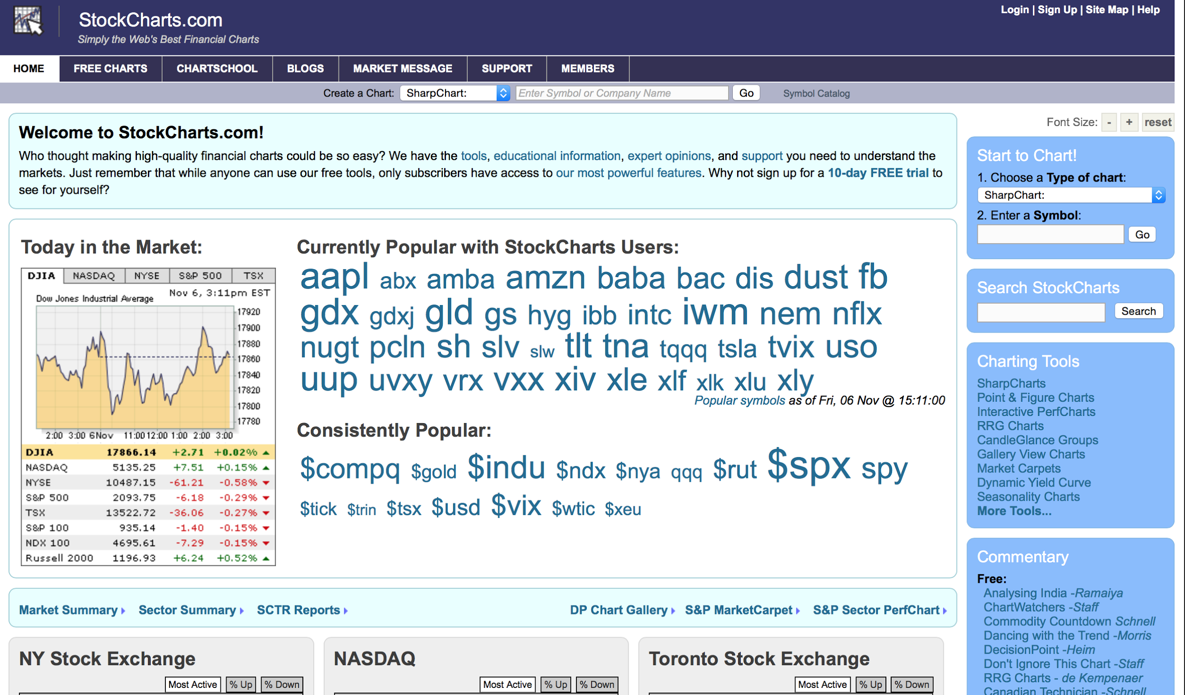Go to the BLOGS tab
This screenshot has width=1185, height=695.
click(x=305, y=69)
